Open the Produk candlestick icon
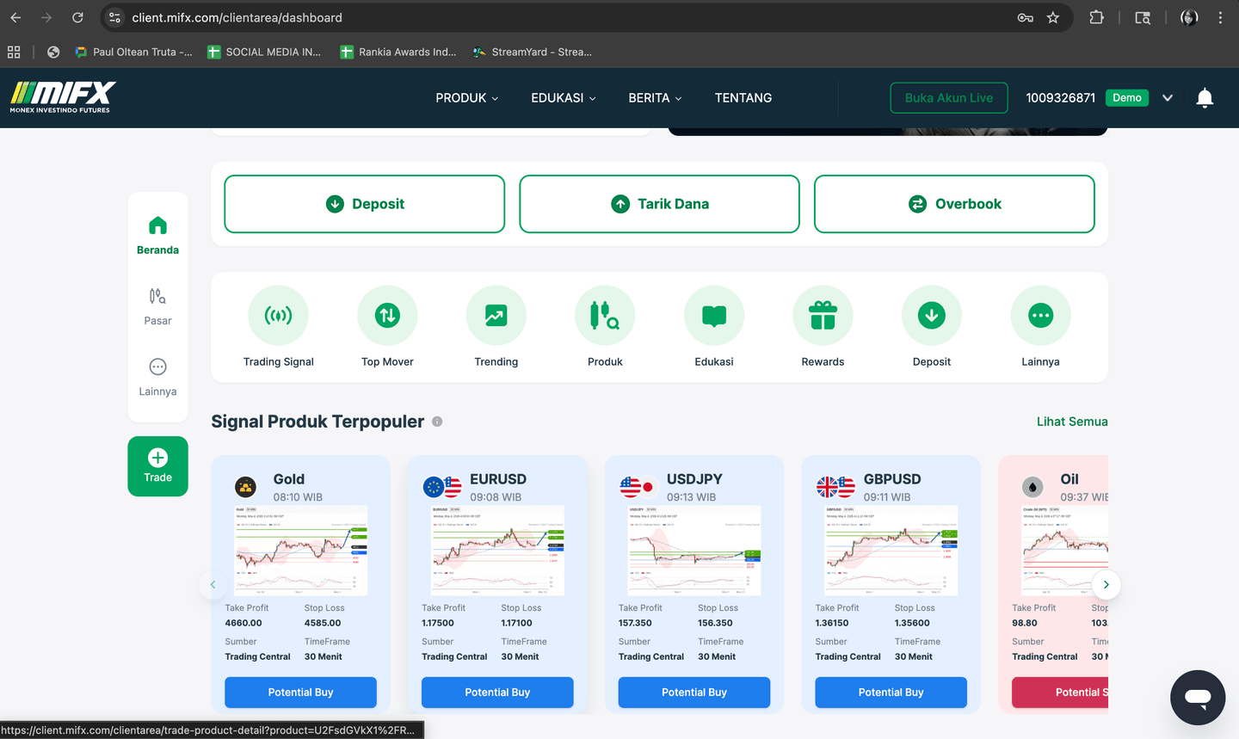1239x739 pixels. point(605,316)
